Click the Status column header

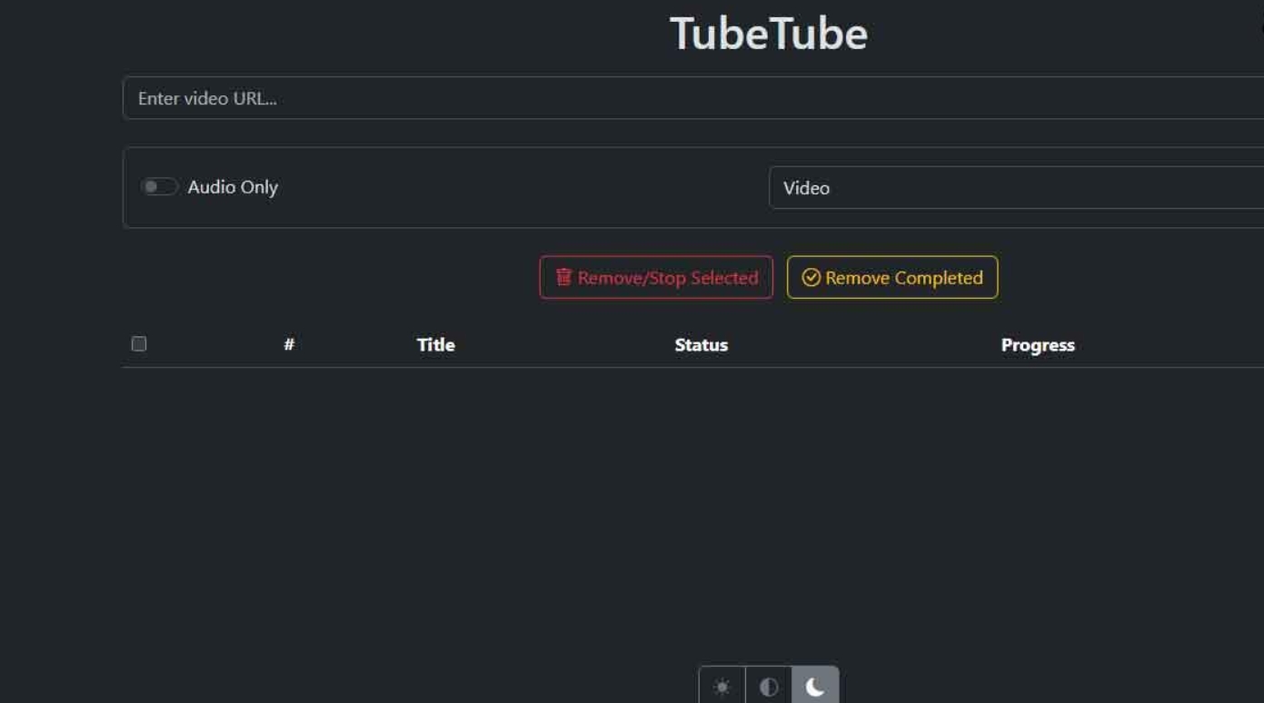tap(702, 344)
